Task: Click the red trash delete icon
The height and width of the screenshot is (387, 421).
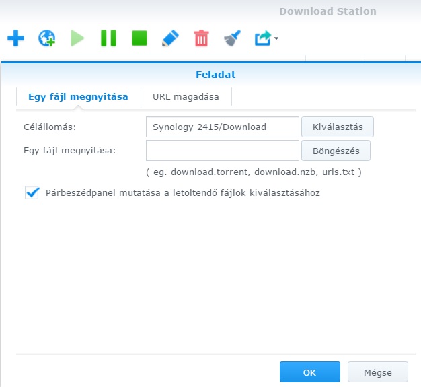Action: click(x=201, y=38)
